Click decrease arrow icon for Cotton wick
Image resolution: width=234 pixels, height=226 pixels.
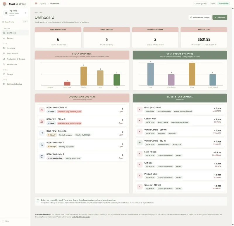pyautogui.click(x=140, y=120)
